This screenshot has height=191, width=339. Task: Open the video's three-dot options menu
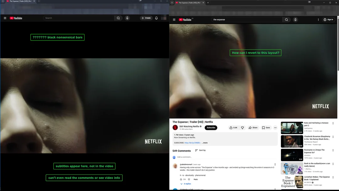click(275, 127)
